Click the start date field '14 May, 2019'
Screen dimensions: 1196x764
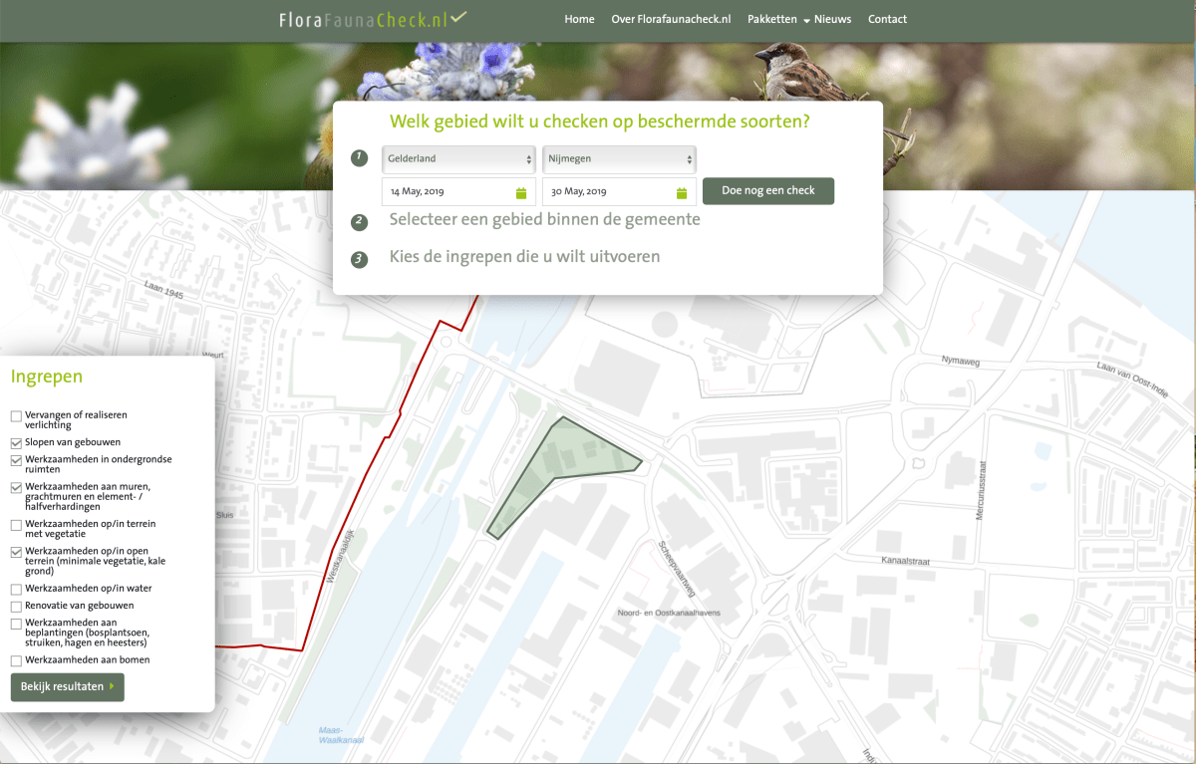(458, 192)
